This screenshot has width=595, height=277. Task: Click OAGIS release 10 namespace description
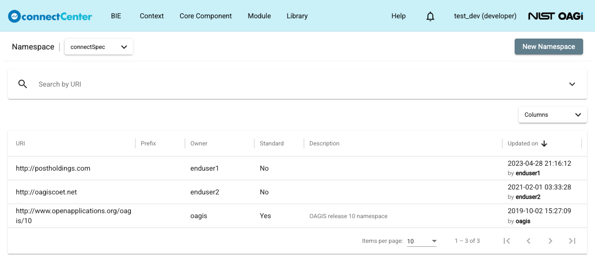[349, 216]
